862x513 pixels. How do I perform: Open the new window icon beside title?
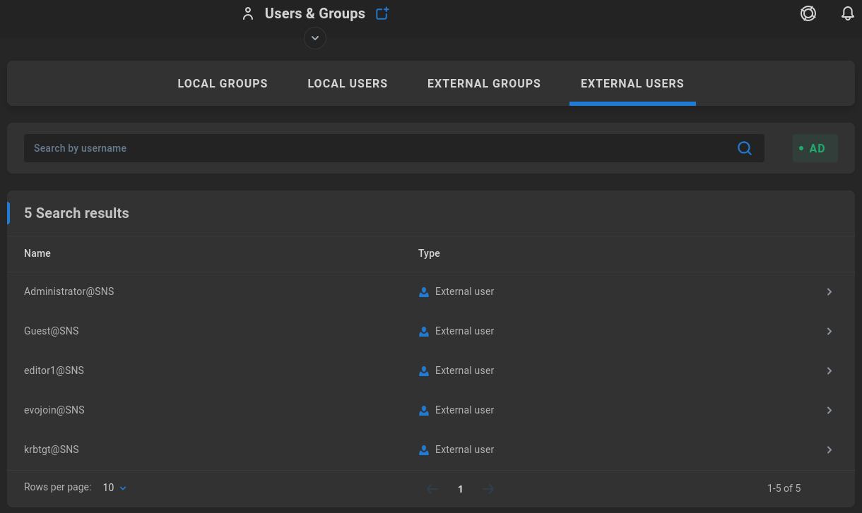382,13
